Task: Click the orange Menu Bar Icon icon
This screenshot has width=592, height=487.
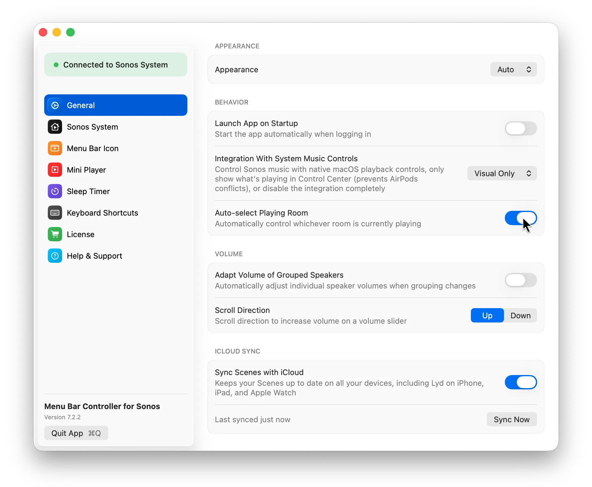Action: coord(55,148)
